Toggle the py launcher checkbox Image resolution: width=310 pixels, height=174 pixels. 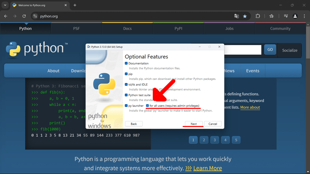[126, 106]
